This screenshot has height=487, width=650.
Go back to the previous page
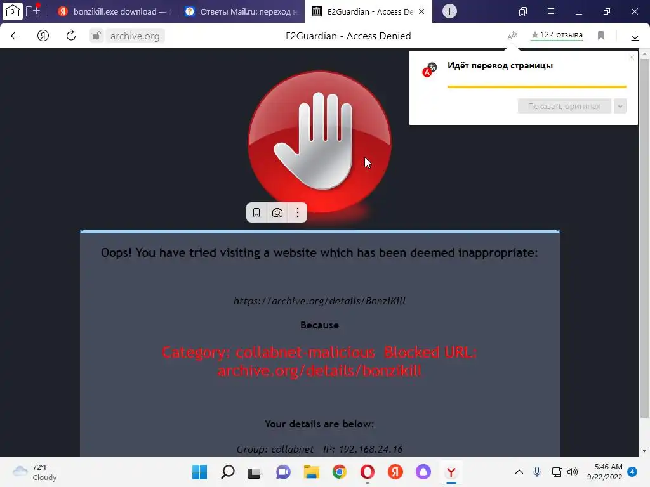pyautogui.click(x=15, y=36)
